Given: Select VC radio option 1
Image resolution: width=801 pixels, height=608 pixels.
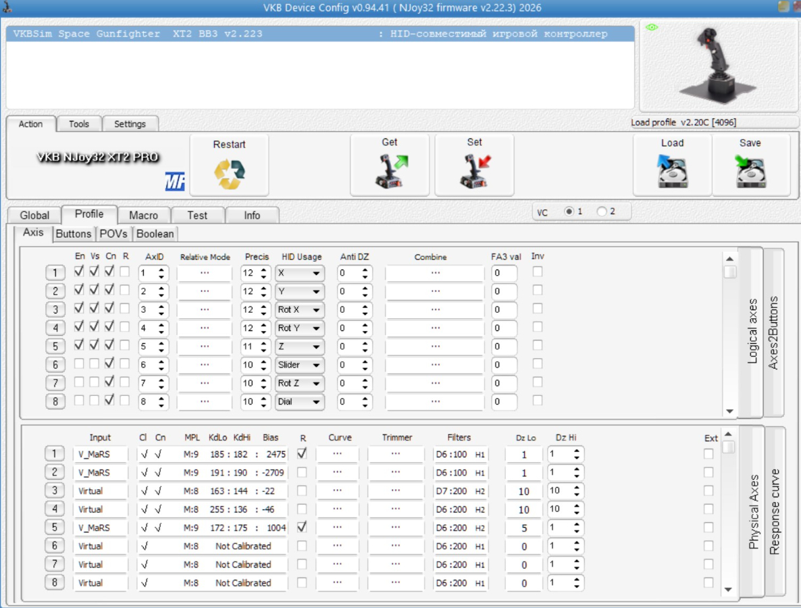Looking at the screenshot, I should click(x=569, y=211).
